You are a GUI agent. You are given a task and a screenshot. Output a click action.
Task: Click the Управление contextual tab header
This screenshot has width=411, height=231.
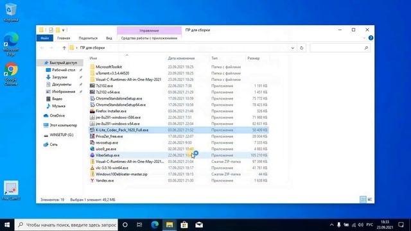pyautogui.click(x=149, y=31)
